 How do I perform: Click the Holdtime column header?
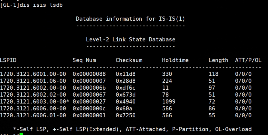click(x=175, y=60)
